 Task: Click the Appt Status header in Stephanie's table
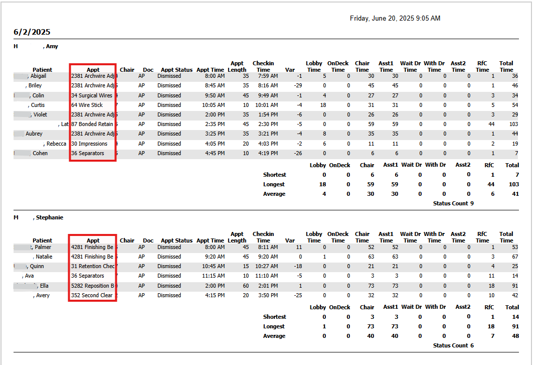click(x=176, y=240)
